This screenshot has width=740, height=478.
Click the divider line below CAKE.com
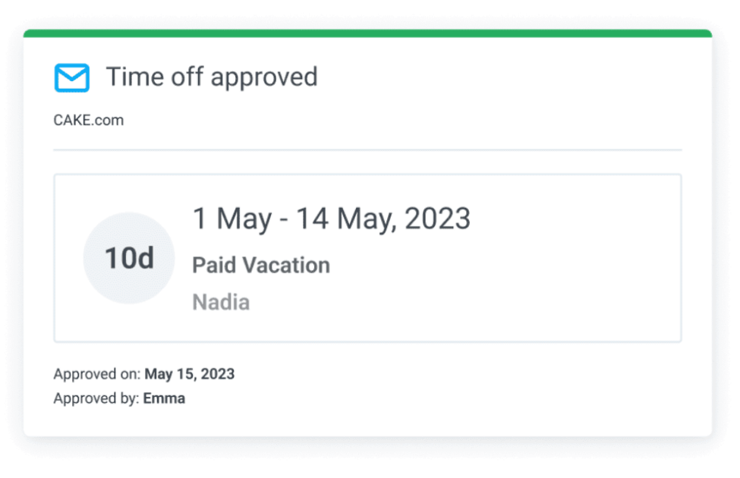tap(367, 150)
